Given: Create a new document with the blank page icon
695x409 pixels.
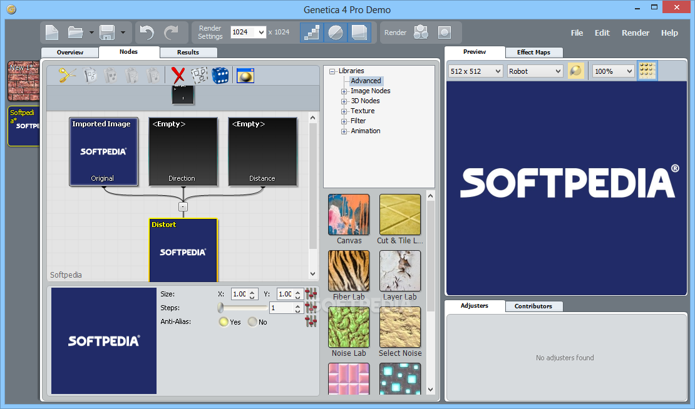Looking at the screenshot, I should 52,33.
